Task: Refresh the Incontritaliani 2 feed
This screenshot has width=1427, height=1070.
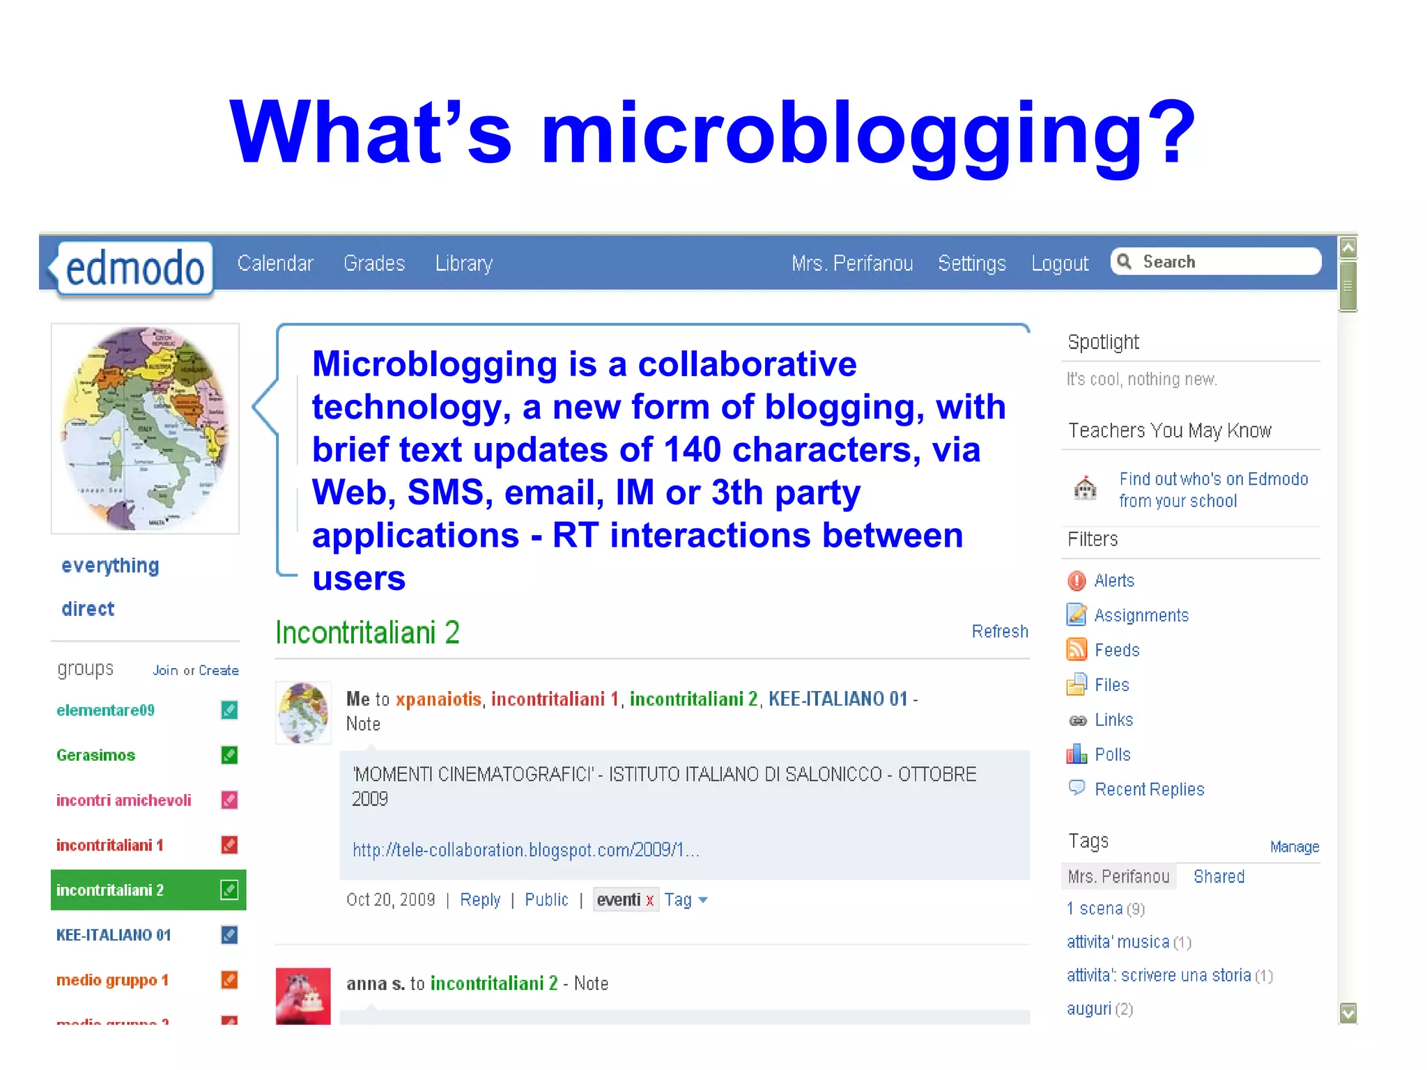Action: pos(1000,631)
